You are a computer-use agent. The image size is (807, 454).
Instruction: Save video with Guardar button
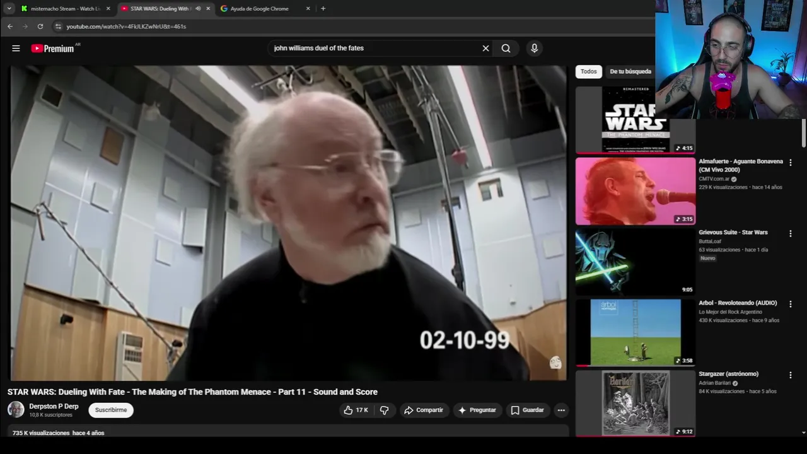(x=527, y=410)
